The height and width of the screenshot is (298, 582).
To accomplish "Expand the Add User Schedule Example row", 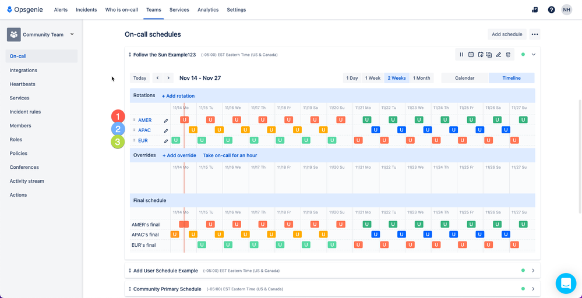I will tap(533, 271).
